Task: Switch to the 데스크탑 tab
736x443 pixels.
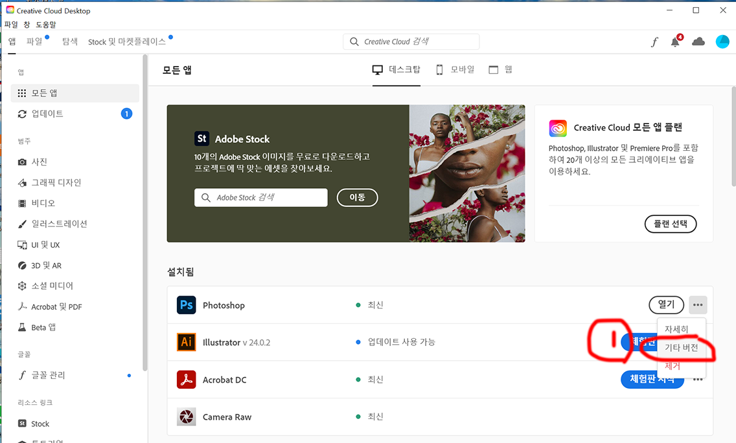Action: pos(396,70)
